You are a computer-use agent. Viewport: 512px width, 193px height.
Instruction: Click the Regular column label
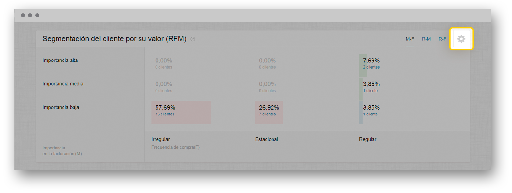(368, 139)
